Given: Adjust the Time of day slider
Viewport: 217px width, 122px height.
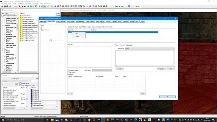Looking at the screenshot, I should pyautogui.click(x=129, y=6).
